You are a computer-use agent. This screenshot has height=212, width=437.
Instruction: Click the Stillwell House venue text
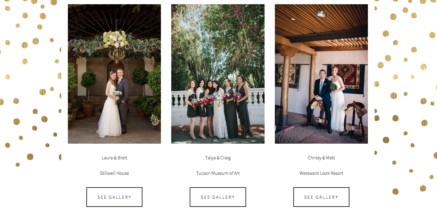pos(115,173)
